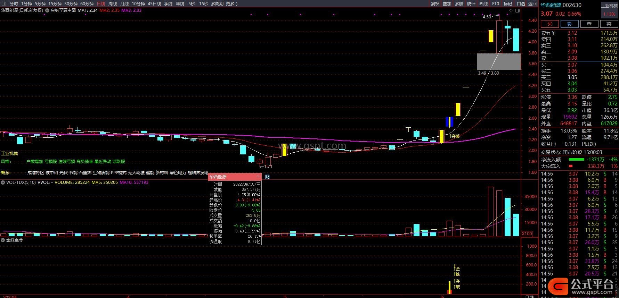Switch to 10分钟 period
Image resolution: width=619 pixels, height=298 pixels.
tap(138, 3)
